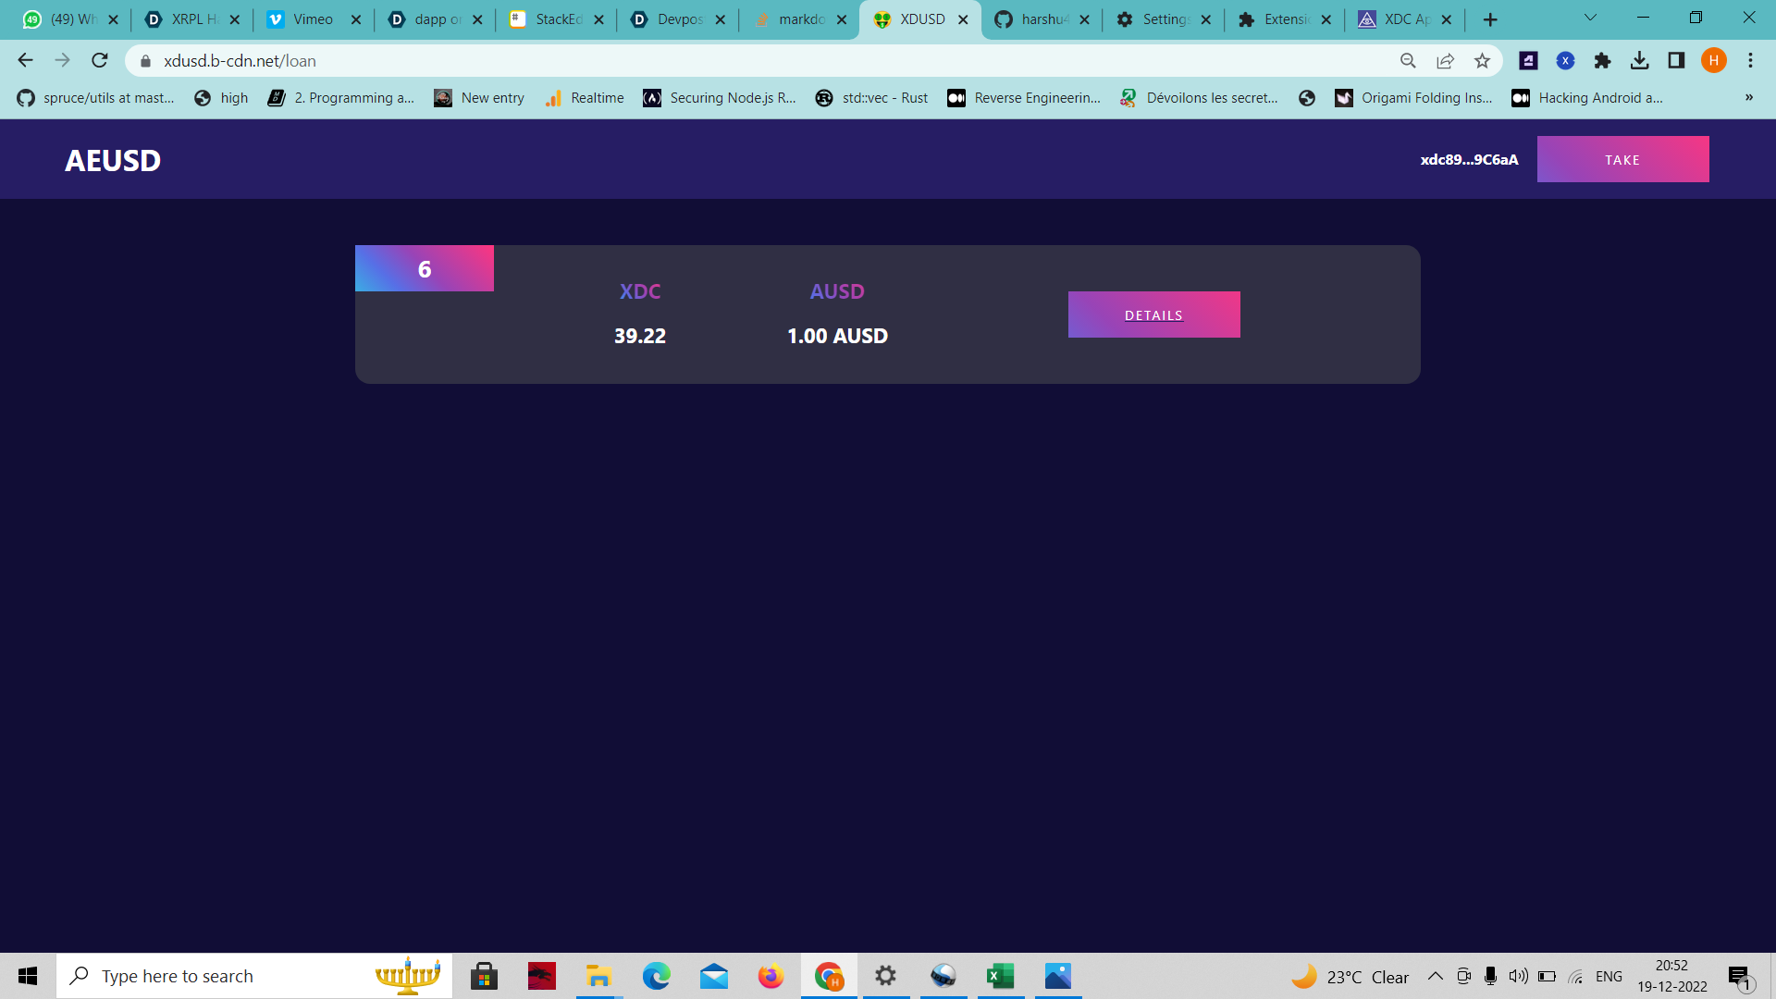Show hidden system tray icons

[x=1435, y=976]
